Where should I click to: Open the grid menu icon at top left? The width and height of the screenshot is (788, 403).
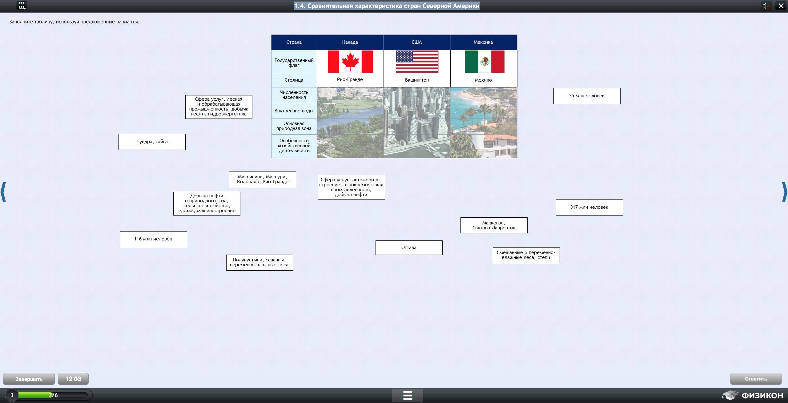pyautogui.click(x=22, y=6)
